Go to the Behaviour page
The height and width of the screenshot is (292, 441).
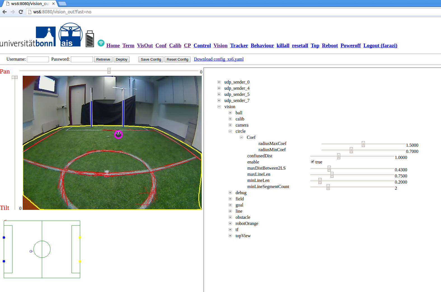pos(262,46)
